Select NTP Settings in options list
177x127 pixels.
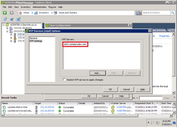36,41
